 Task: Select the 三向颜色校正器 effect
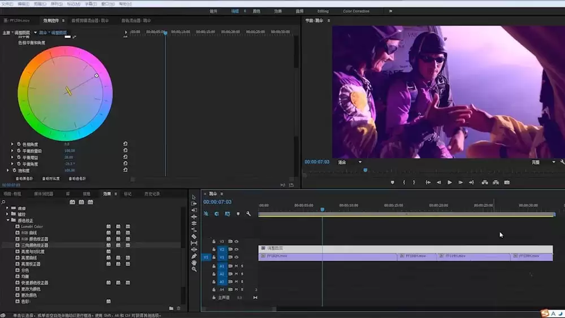pos(34,245)
